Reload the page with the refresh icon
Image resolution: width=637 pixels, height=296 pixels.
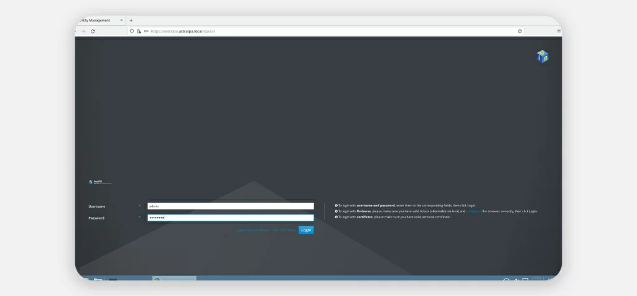[93, 31]
